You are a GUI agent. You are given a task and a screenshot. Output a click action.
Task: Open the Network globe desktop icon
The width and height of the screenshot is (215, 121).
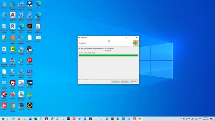4,16
